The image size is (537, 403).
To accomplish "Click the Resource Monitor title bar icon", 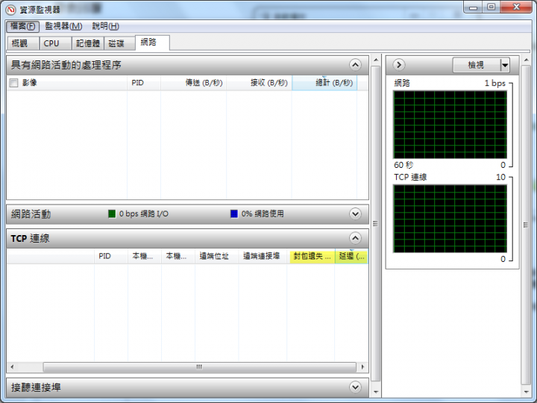I will pyautogui.click(x=10, y=10).
